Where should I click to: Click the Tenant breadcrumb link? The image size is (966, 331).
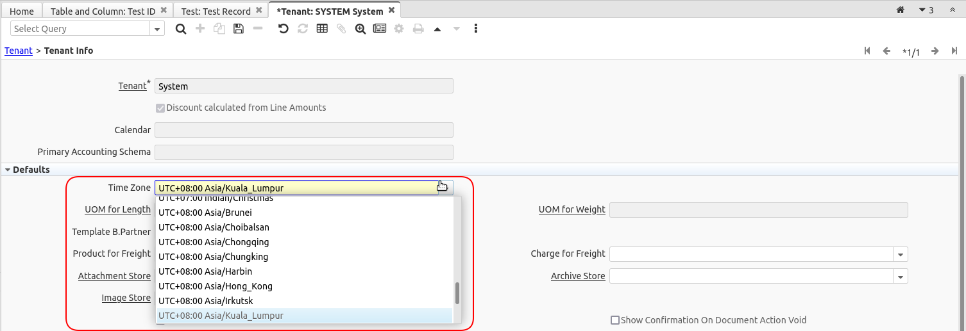[x=19, y=51]
